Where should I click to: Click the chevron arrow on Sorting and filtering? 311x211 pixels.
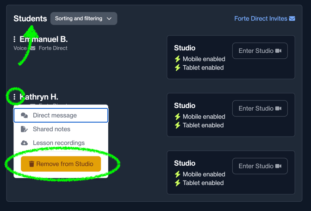109,19
